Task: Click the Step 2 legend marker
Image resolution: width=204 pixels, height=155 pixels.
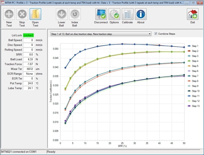Action: tap(189, 51)
